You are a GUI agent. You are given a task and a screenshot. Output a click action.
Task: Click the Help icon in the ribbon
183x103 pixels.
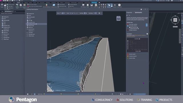(x=119, y=5)
